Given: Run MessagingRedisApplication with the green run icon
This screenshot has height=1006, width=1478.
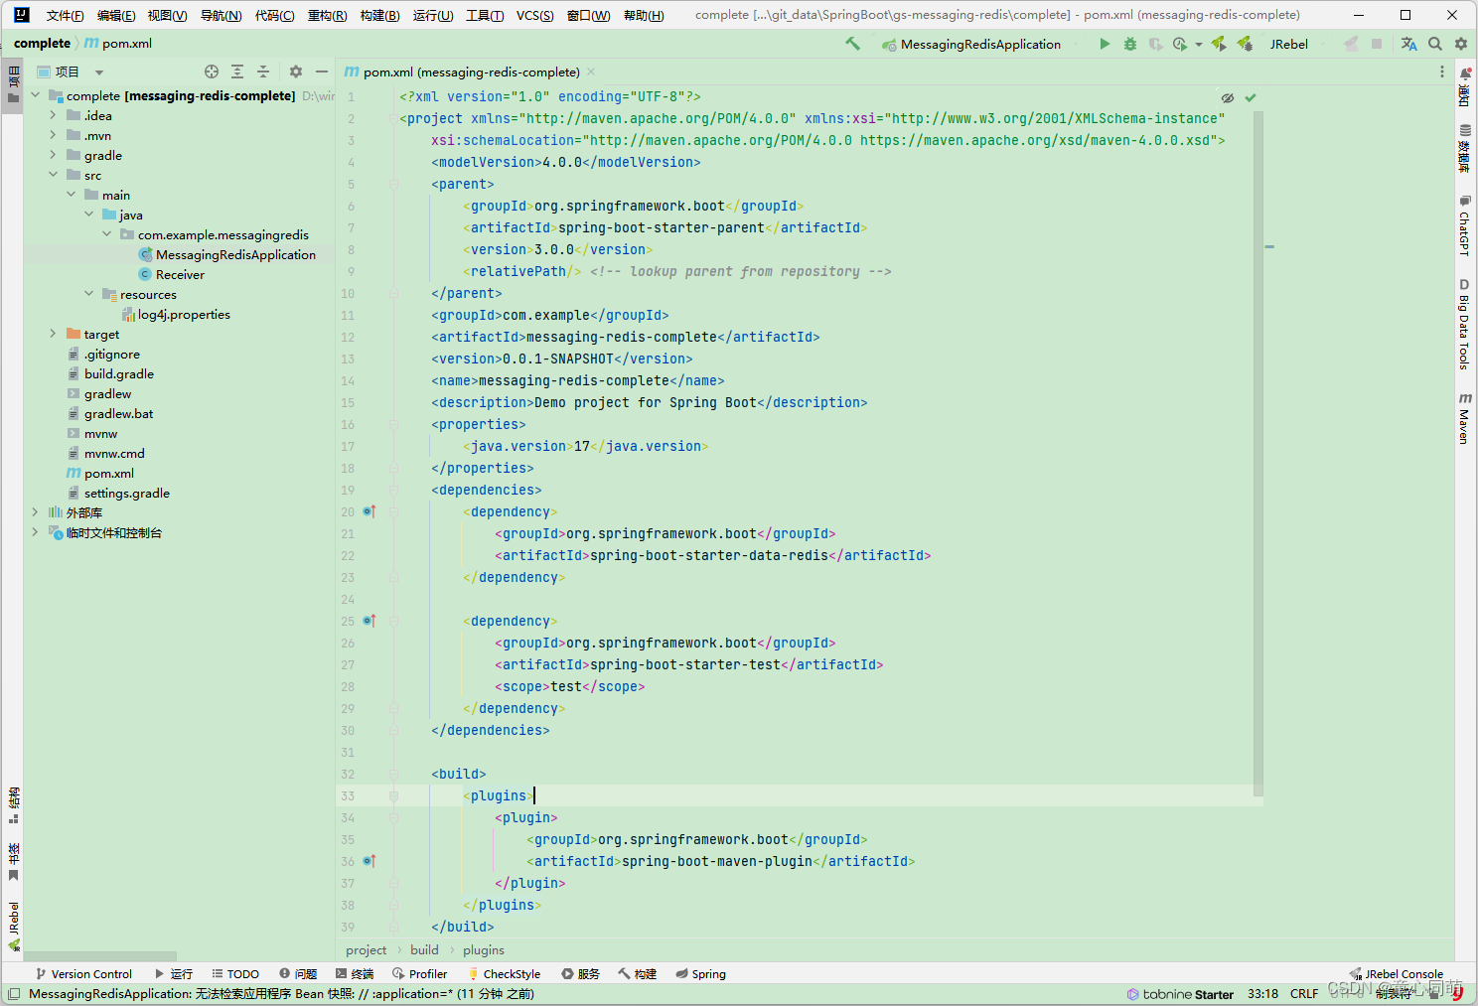Looking at the screenshot, I should click(x=1104, y=44).
